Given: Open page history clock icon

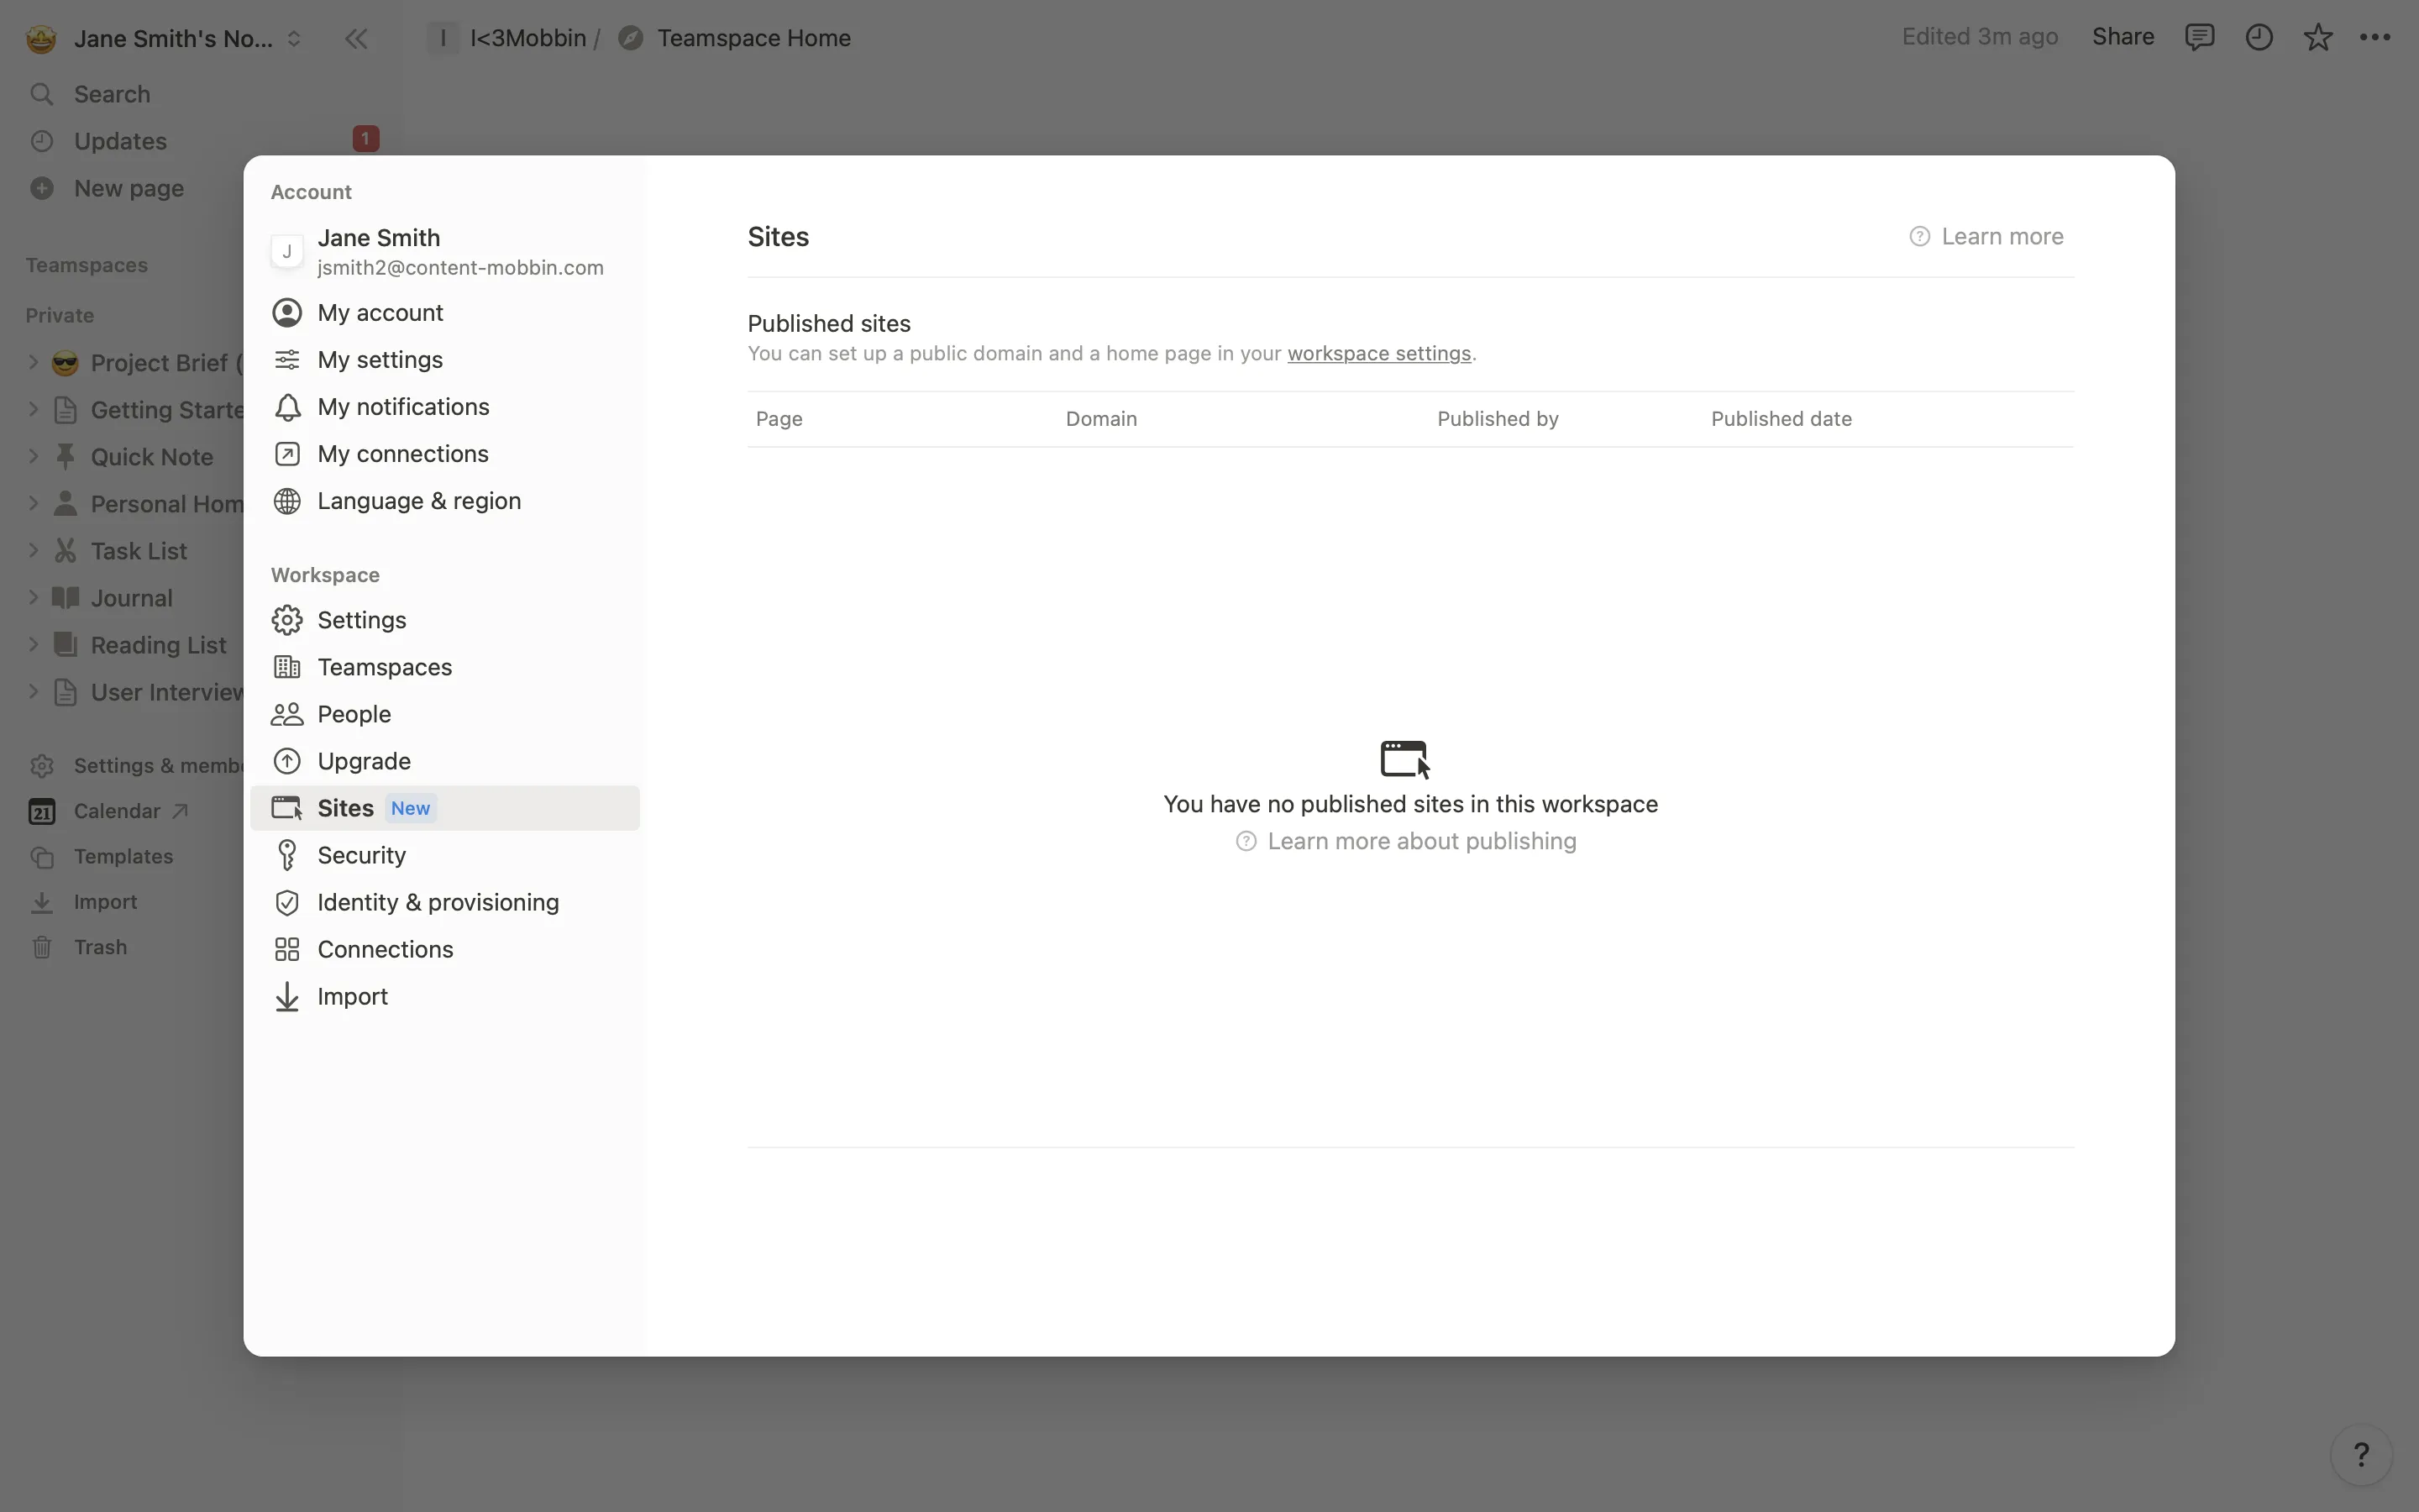Looking at the screenshot, I should [x=2259, y=38].
